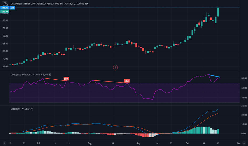Viewport: 248px width, 146px height.
Task: Click the 80.00 RSI scale label
Action: click(244, 78)
